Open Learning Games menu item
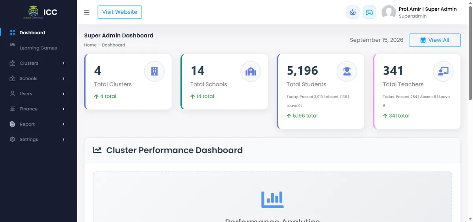The image size is (473, 222). coord(39,48)
